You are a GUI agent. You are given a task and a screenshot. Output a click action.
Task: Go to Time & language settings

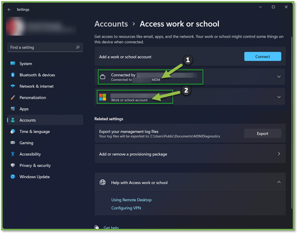pos(35,131)
